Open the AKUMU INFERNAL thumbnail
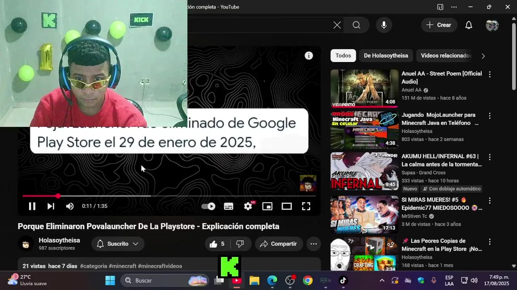Viewport: 517px width, 290px height. 364,171
